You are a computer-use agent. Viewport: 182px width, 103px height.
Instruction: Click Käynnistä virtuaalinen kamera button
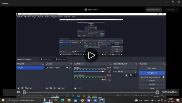point(150,77)
